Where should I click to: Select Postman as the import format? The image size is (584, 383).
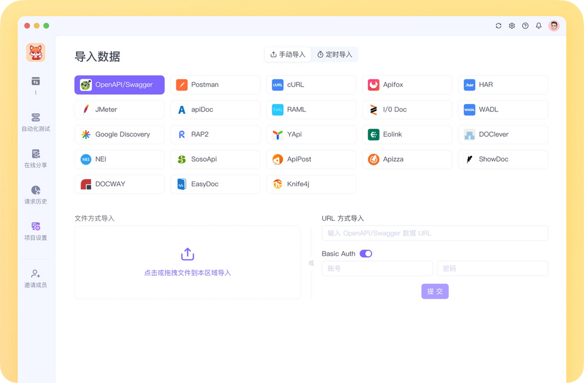215,85
